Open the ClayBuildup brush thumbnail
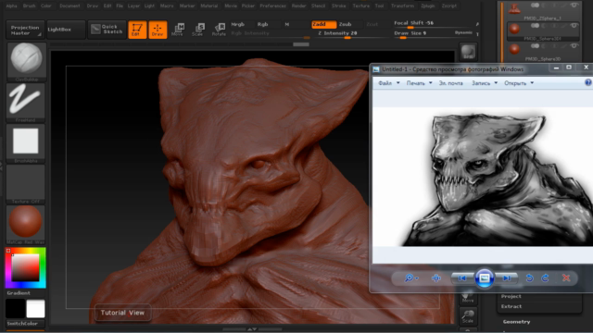The image size is (593, 333). (x=26, y=61)
